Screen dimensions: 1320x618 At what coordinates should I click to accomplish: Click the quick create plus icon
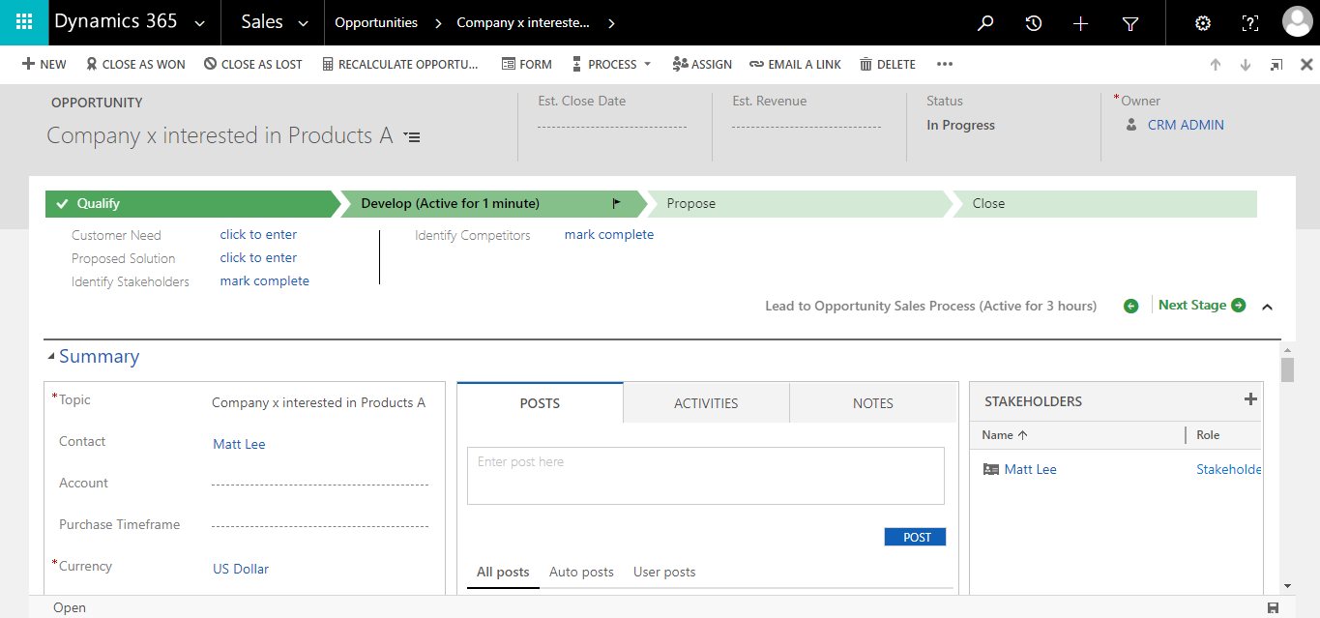tap(1081, 23)
